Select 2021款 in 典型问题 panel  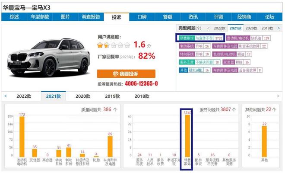(236, 28)
